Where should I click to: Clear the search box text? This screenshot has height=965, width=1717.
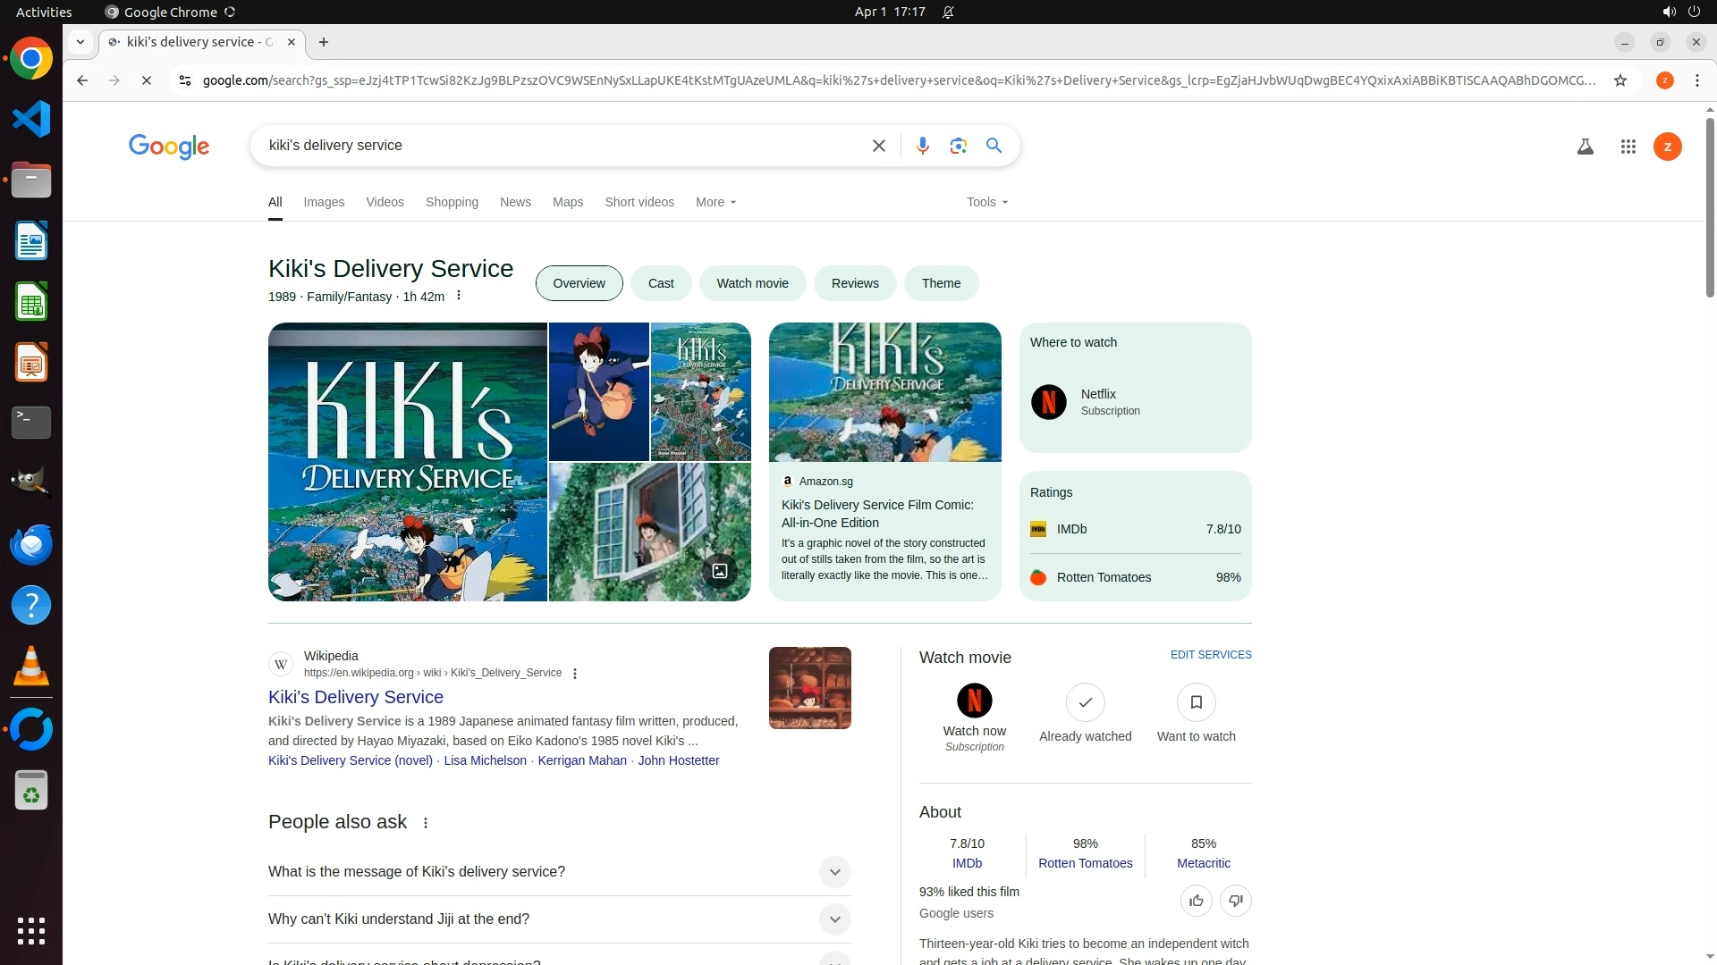pyautogui.click(x=878, y=146)
